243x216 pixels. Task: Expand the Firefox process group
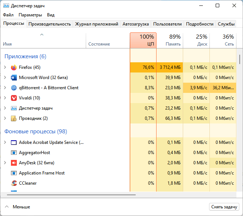[x=5, y=67]
